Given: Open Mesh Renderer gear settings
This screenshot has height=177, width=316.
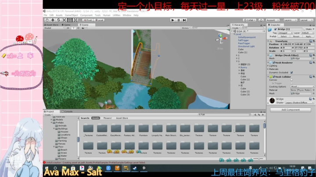Looking at the screenshot, I should coord(314,63).
